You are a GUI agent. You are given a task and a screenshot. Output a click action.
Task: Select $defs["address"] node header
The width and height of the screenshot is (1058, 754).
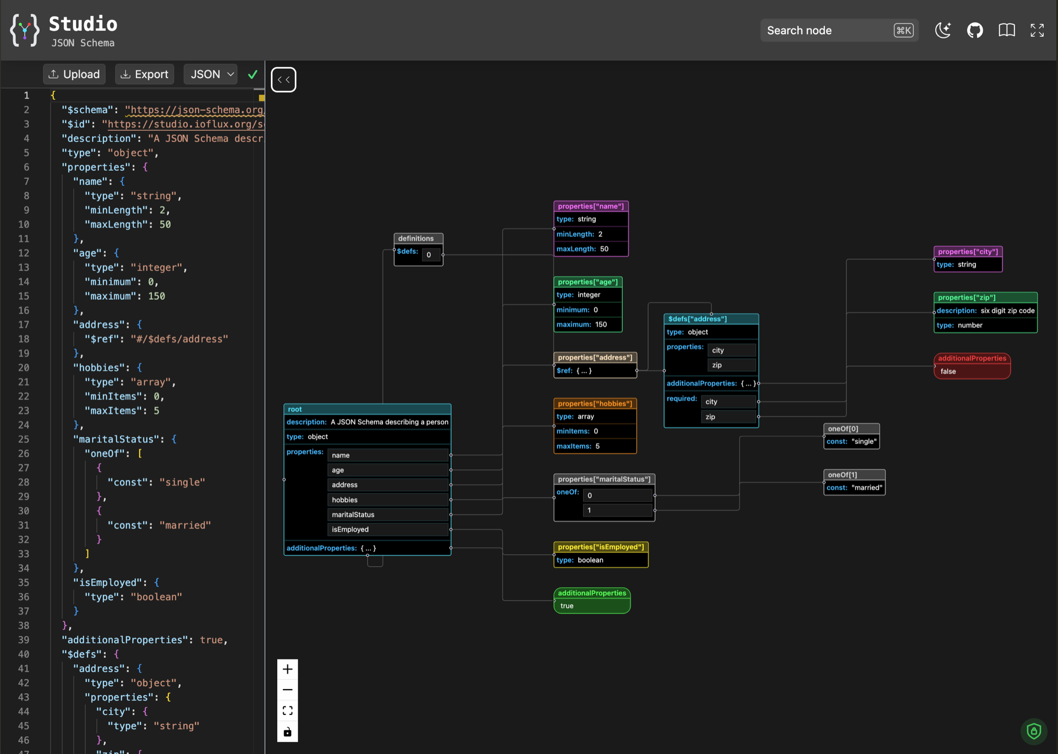click(711, 319)
